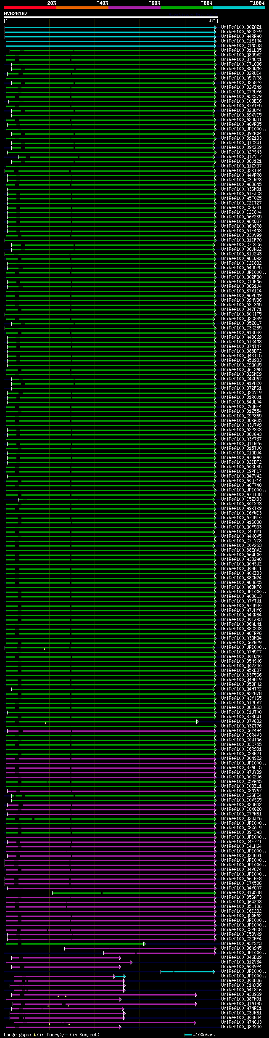The image size is (269, 1038).
Task: Click the query end position 471
Action: click(x=212, y=21)
